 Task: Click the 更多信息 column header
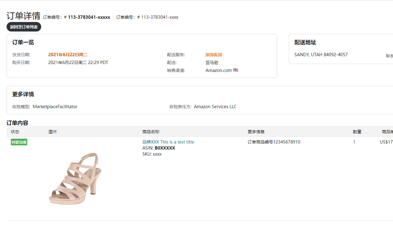coord(256,132)
